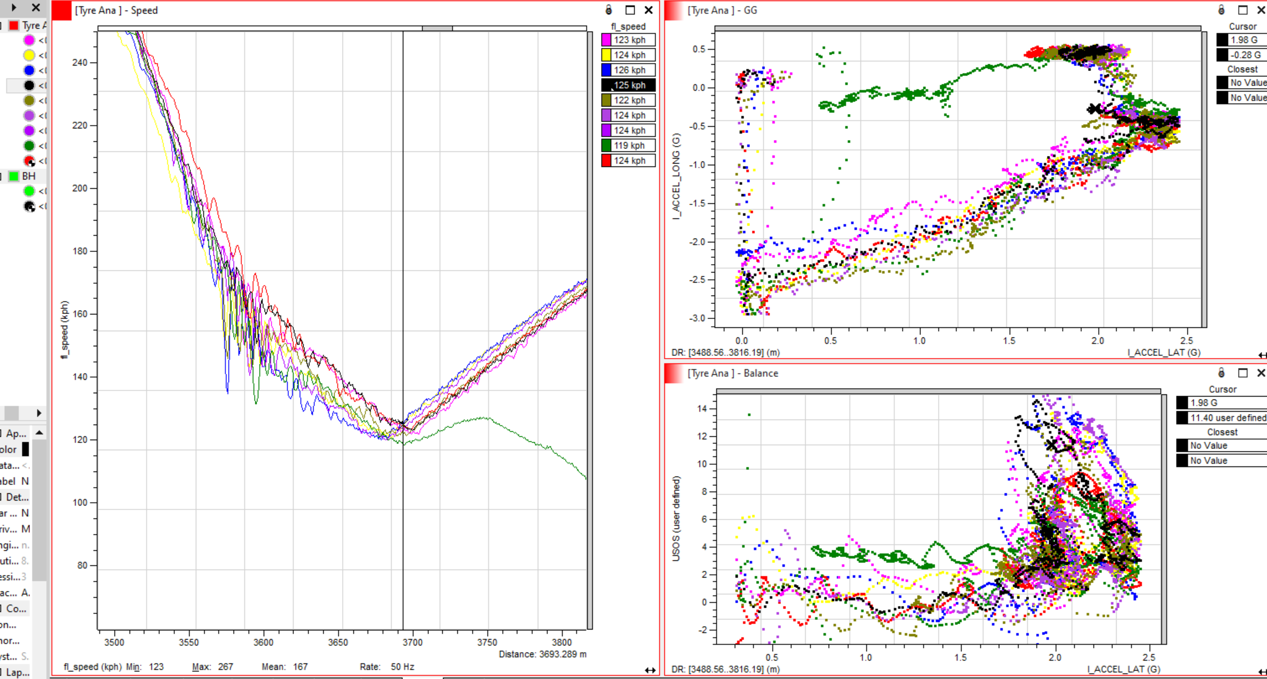Select the magenta lap circle in the lap list

pyautogui.click(x=29, y=40)
